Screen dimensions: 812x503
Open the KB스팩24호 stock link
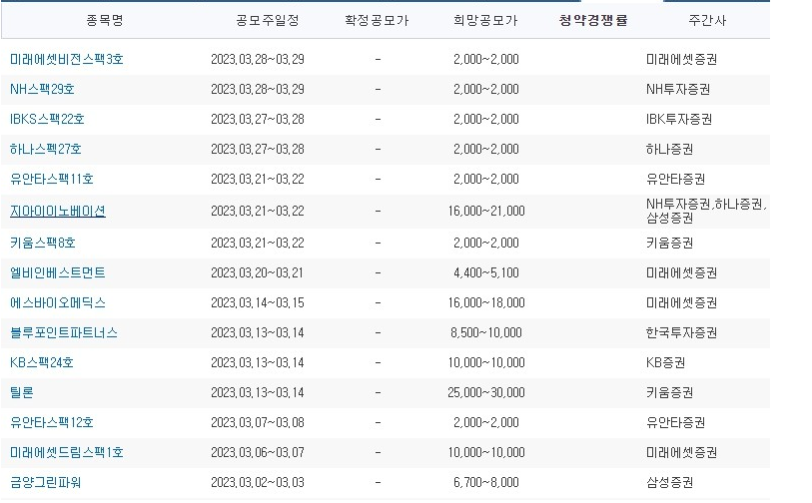click(41, 363)
